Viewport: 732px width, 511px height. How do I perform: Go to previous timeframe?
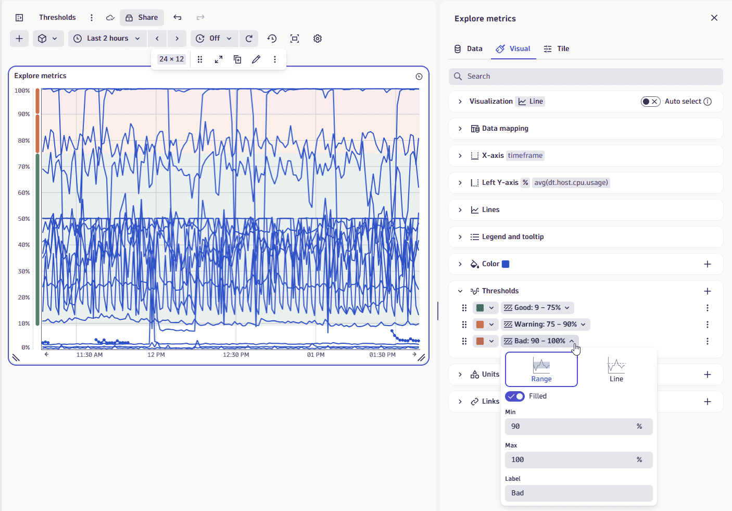(x=157, y=39)
